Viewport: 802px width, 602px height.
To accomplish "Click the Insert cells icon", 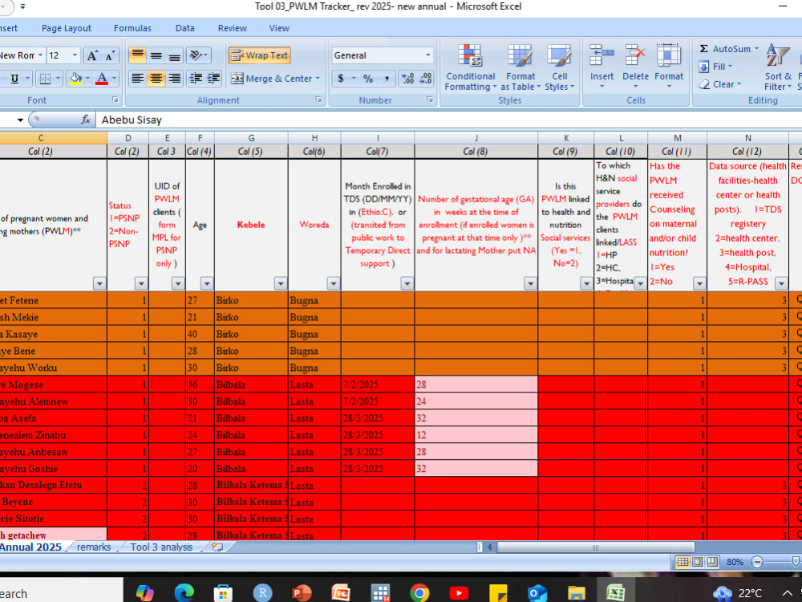I will pyautogui.click(x=601, y=55).
